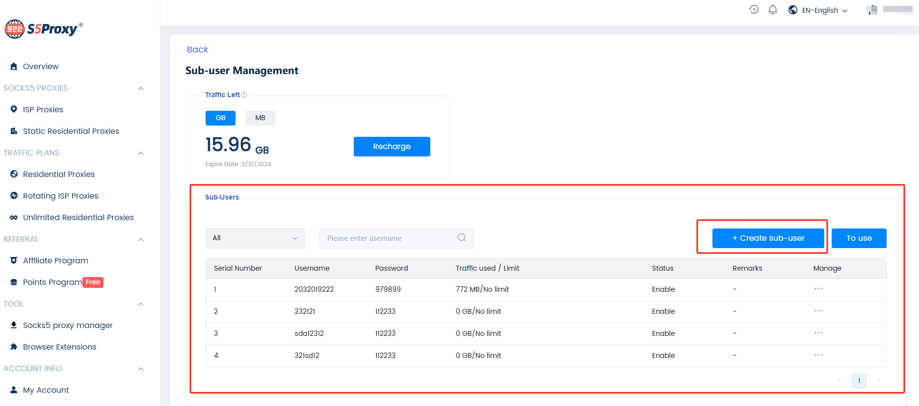Screen dimensions: 919x406
Task: Click the 922 S5Proxy logo
Action: [x=44, y=29]
